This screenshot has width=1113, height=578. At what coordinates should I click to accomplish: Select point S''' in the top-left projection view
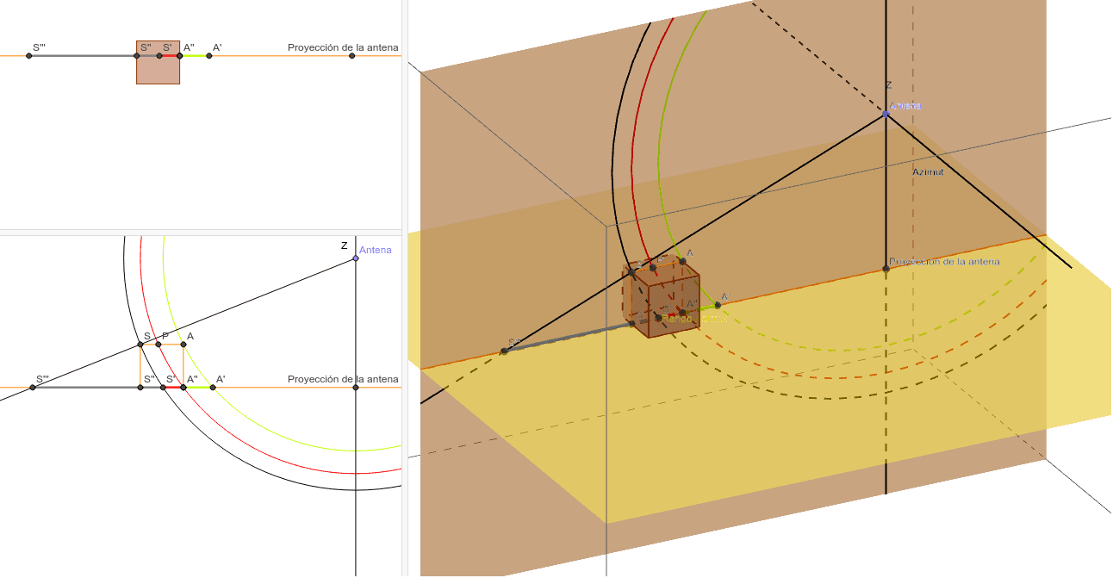(29, 56)
